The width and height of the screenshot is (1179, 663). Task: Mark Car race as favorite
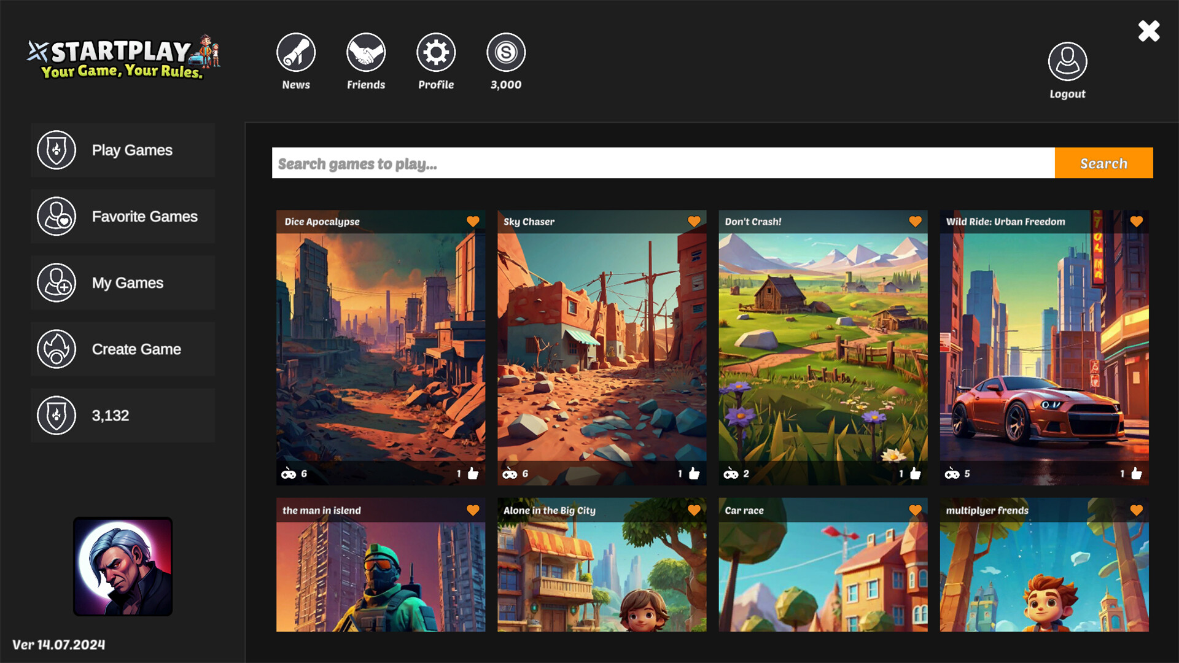click(x=915, y=510)
